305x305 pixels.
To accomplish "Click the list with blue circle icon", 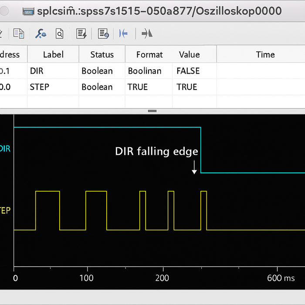I will tap(103, 34).
